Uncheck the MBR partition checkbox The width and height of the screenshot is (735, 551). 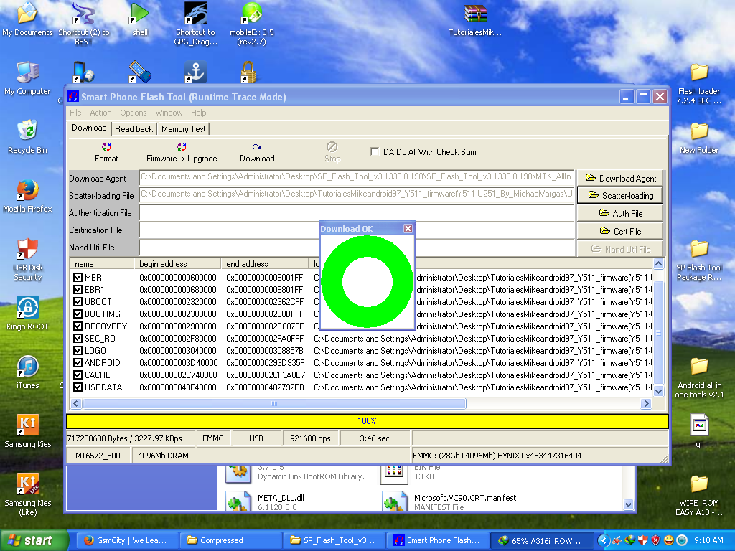78,278
